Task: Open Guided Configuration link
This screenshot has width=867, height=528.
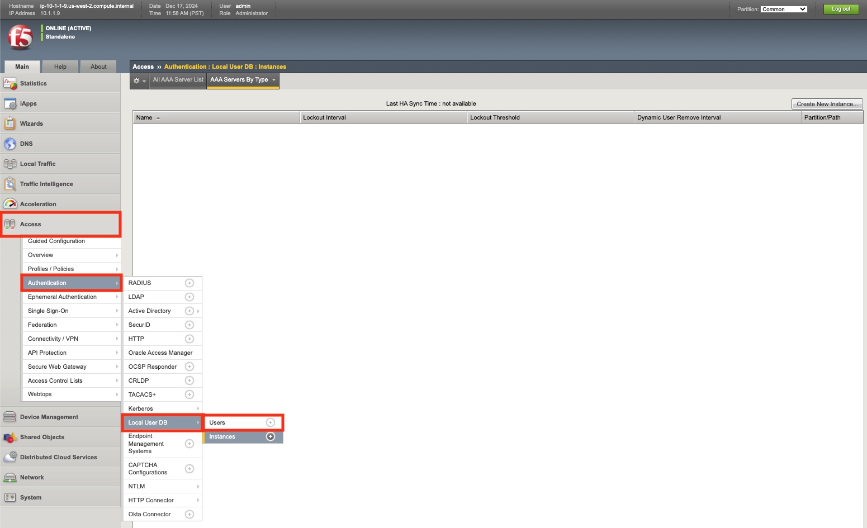Action: pos(72,241)
